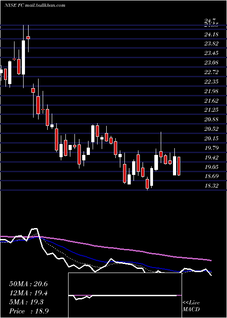Click the 19.05 price axis label
Viewport: 227px width, 318px height.
click(x=212, y=167)
